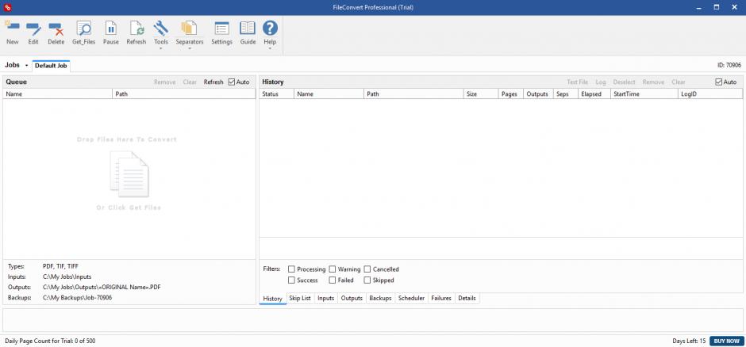Switch to the Backups tab
The width and height of the screenshot is (746, 347).
[381, 298]
